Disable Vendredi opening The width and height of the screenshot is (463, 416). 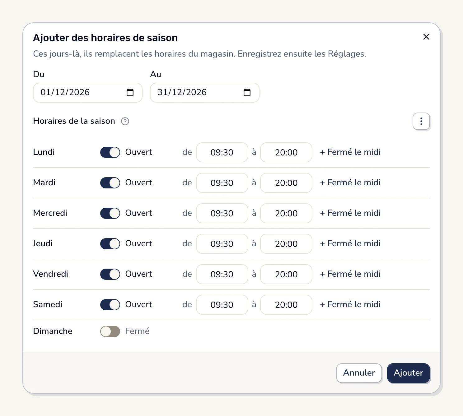(x=110, y=274)
